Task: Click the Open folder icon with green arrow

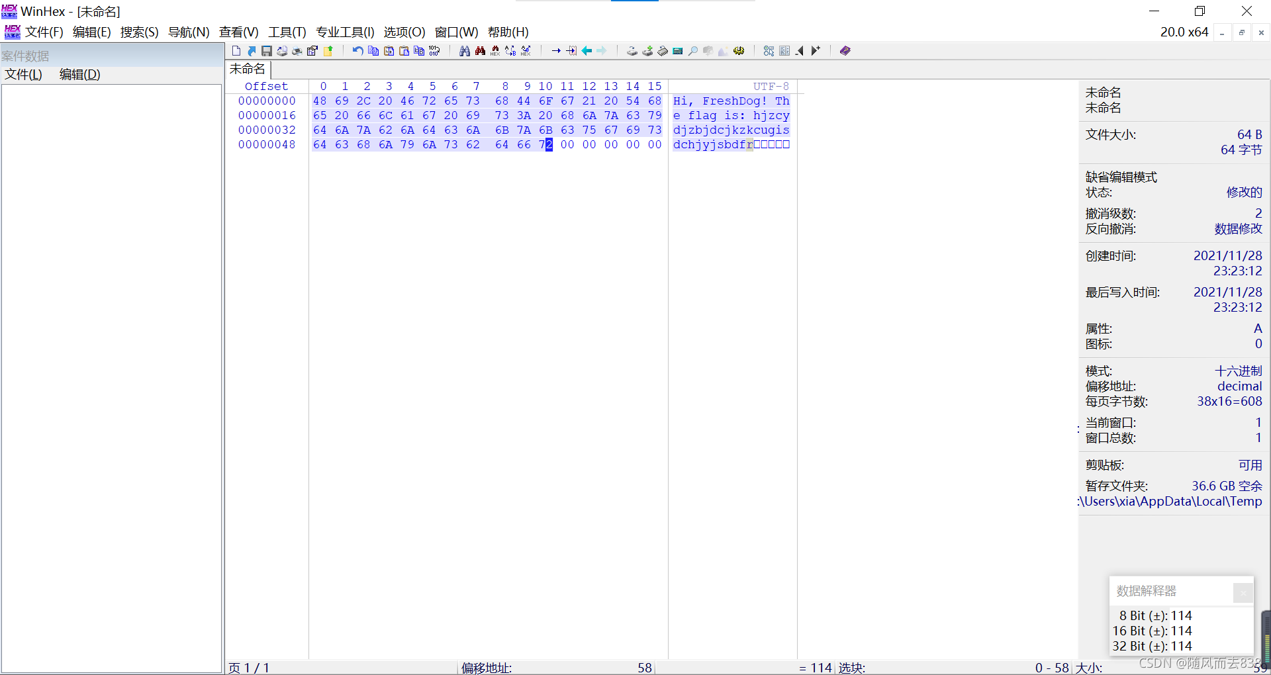Action: 328,51
